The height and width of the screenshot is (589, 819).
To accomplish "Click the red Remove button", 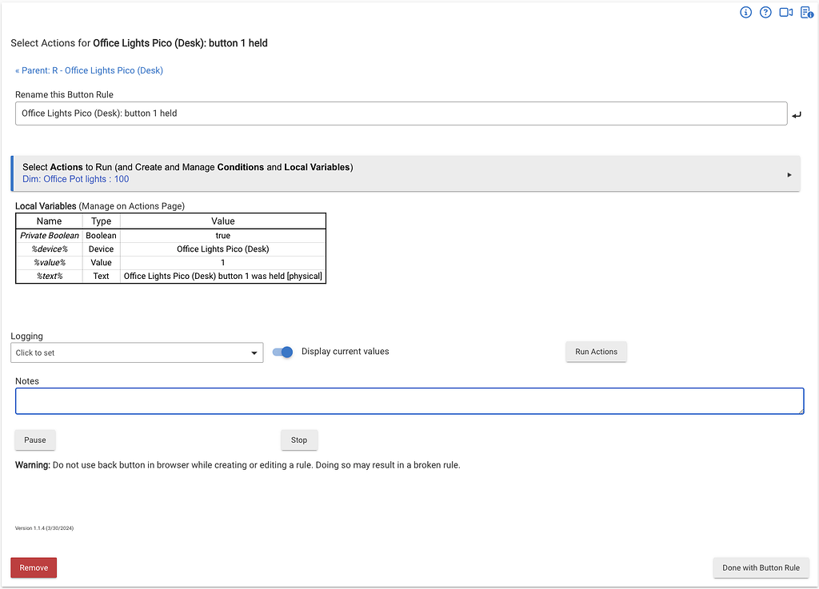I will 33,567.
